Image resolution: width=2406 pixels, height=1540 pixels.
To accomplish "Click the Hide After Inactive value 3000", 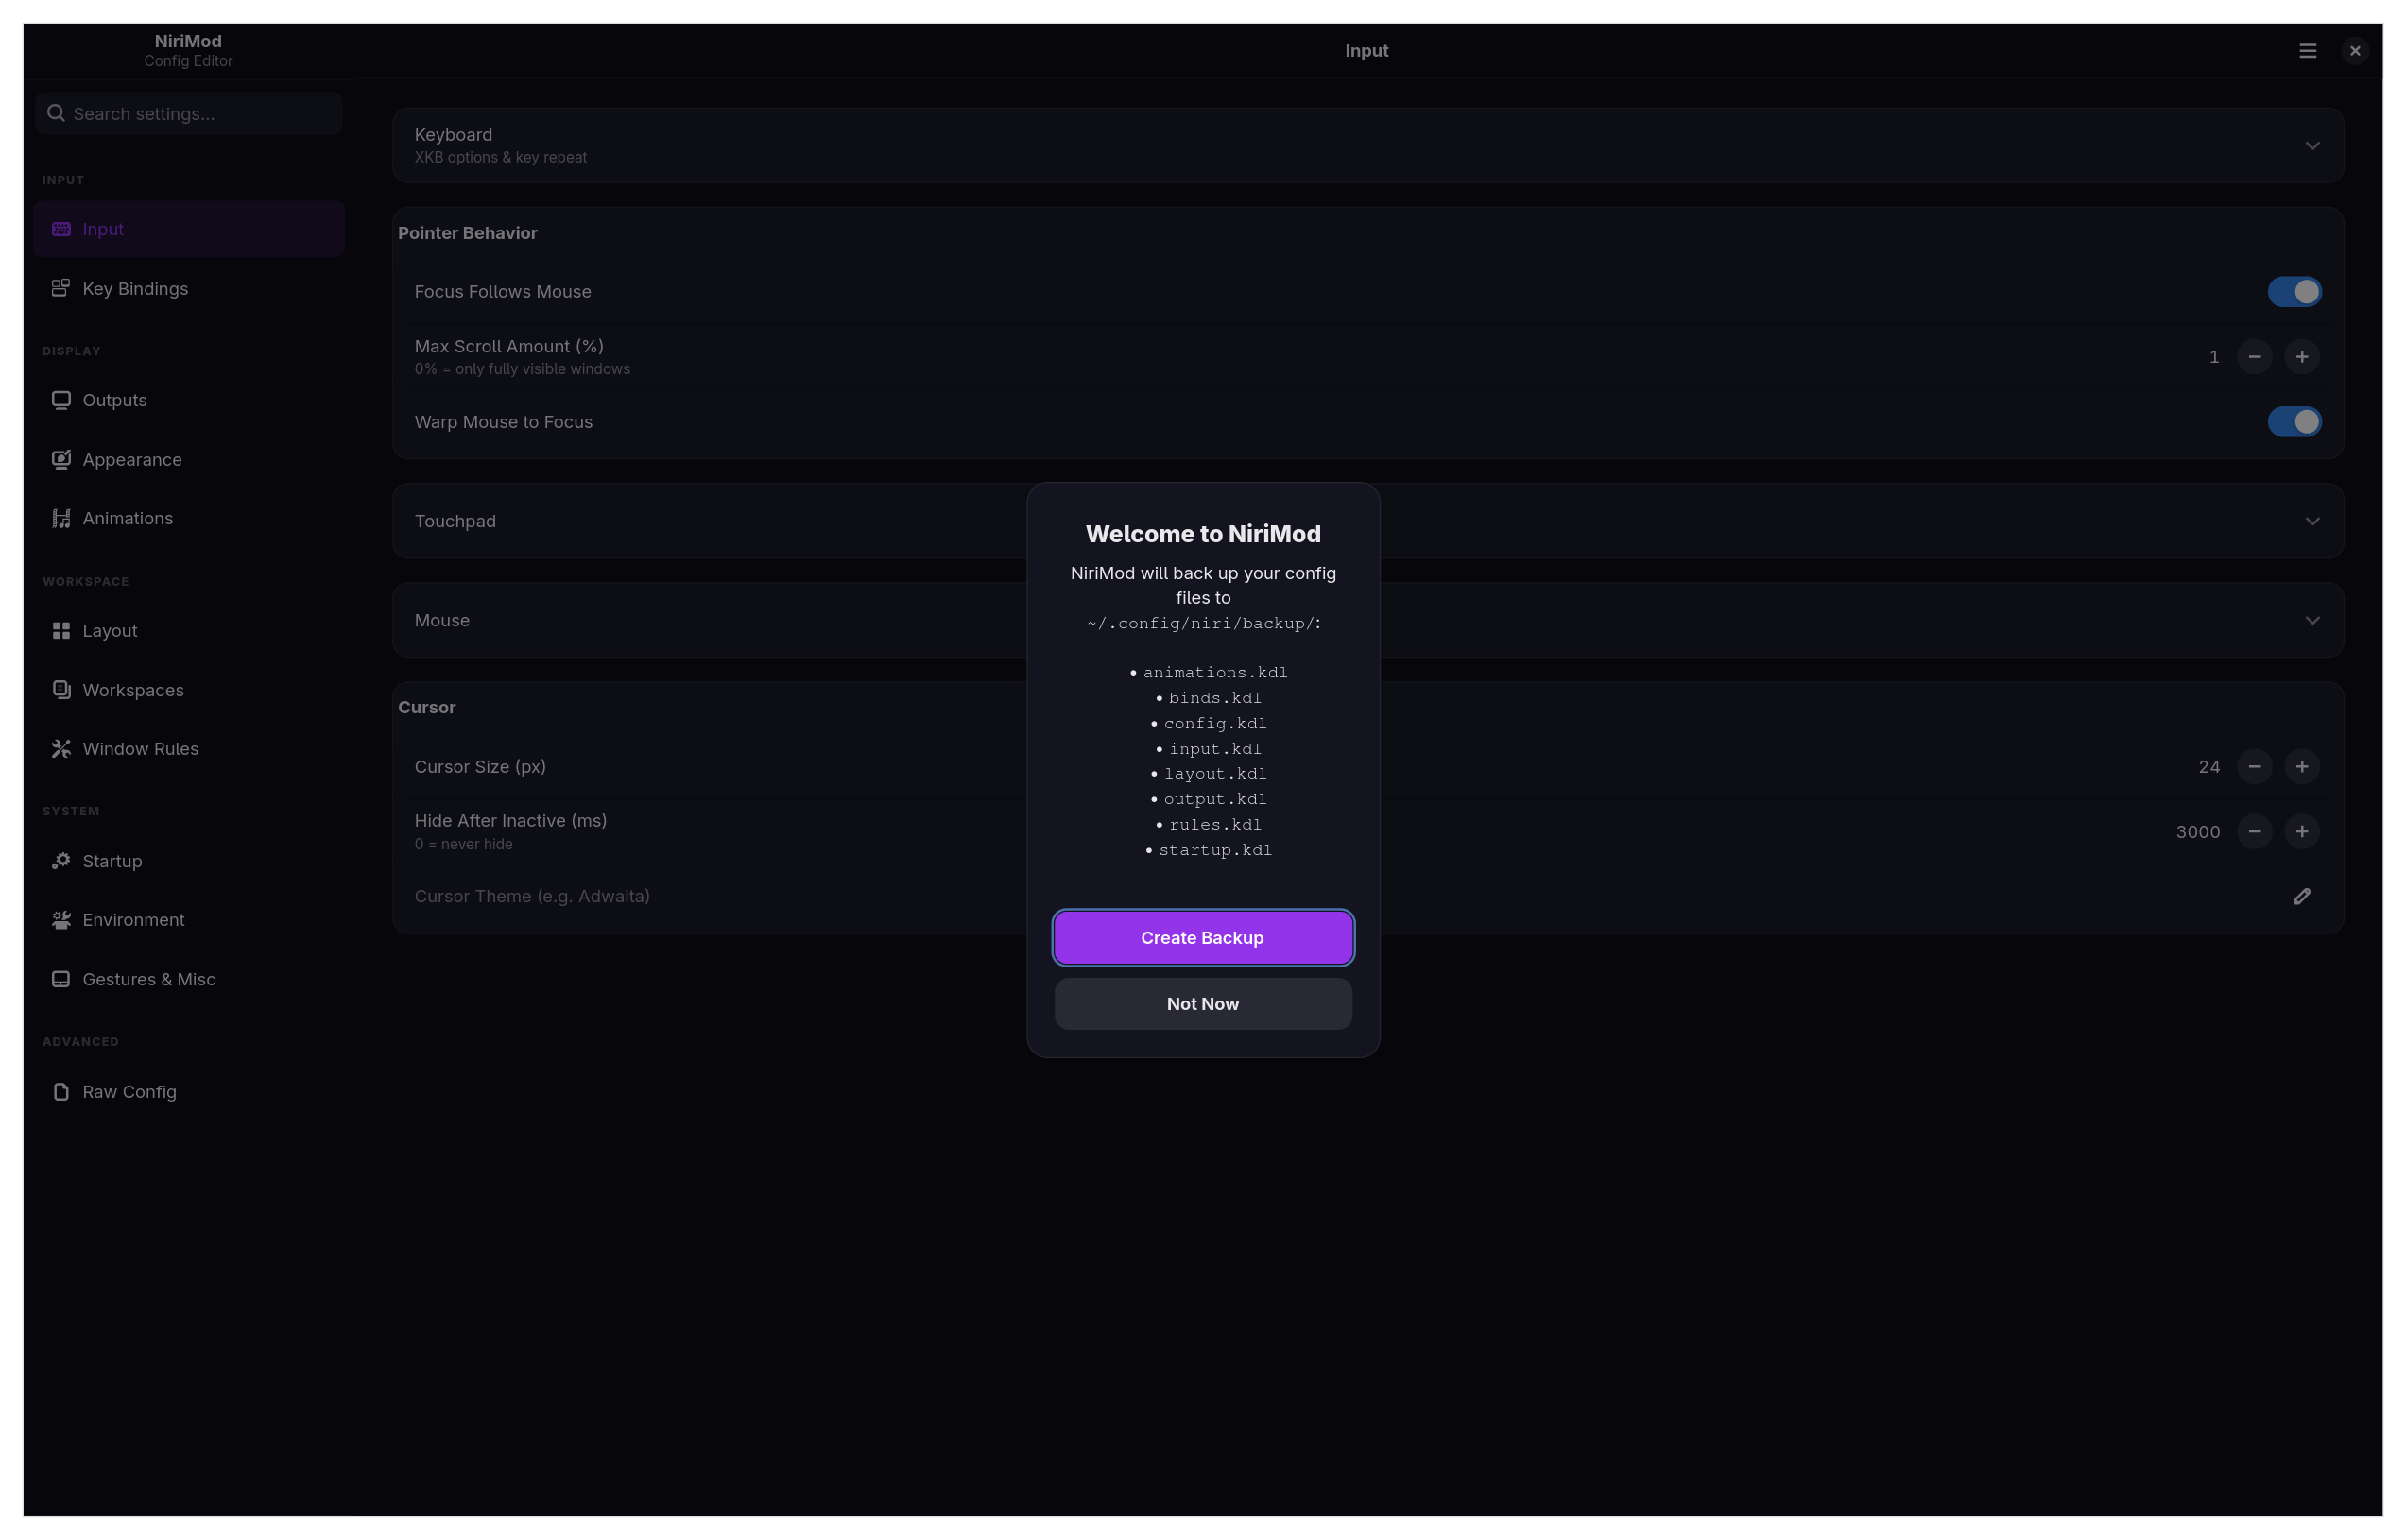I will pos(2197,832).
